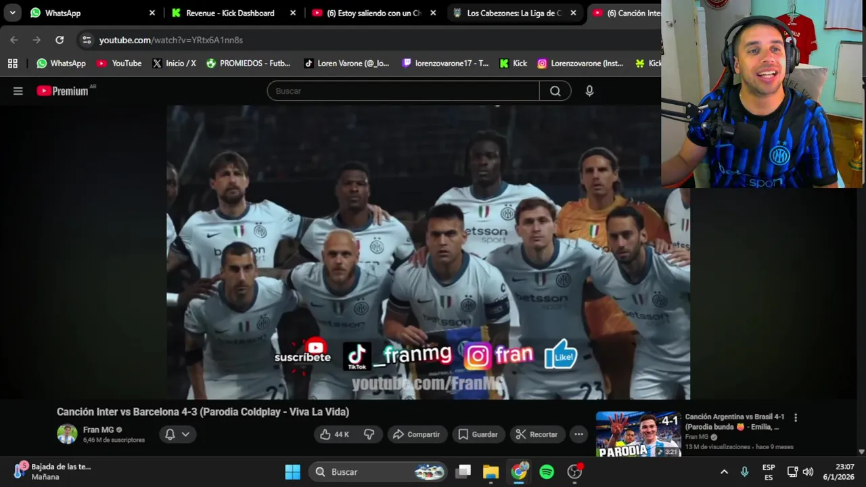
Task: Click the Fran MG channel avatar
Action: (67, 434)
